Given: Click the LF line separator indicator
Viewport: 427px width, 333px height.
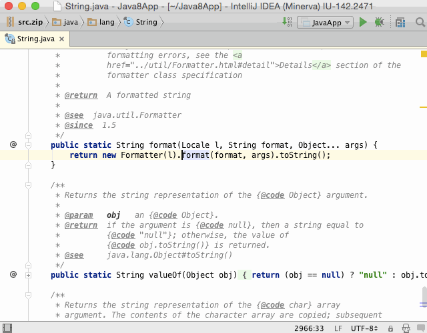Looking at the screenshot, I should tap(338, 328).
